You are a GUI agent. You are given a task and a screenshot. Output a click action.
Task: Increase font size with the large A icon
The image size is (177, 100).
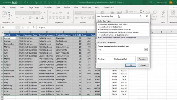click(x=41, y=13)
